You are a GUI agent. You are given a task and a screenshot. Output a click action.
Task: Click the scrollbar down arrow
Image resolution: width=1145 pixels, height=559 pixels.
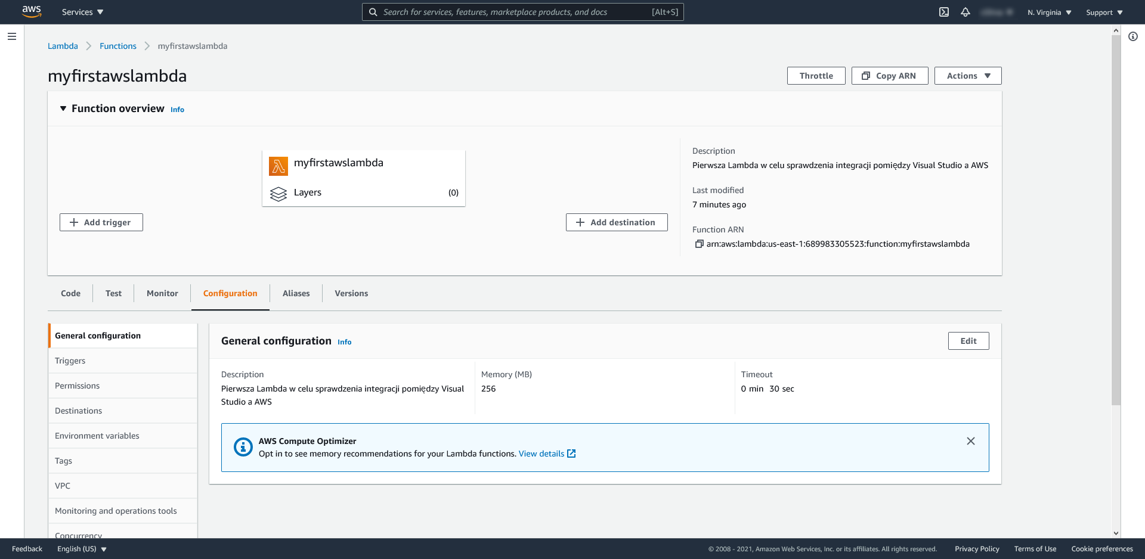coord(1116,533)
